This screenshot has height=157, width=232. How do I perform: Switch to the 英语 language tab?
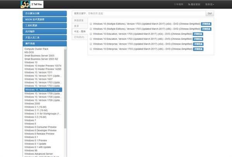pyautogui.click(x=80, y=26)
